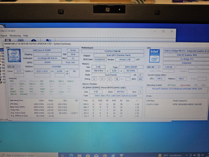Click the Intel Core i5-3320M name field

coord(42,50)
